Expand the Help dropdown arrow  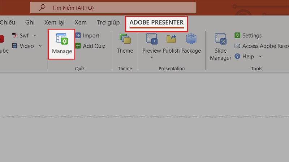(260, 56)
